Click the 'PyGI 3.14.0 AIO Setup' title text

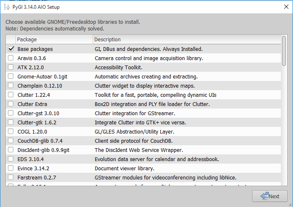point(36,7)
